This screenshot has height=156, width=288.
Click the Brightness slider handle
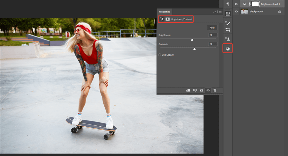point(192,40)
